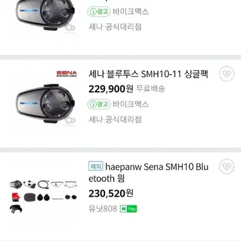Visit seller 바이크맥스 on the SMH10-11 listing
Image resolution: width=241 pixels, height=241 pixels.
[131, 104]
